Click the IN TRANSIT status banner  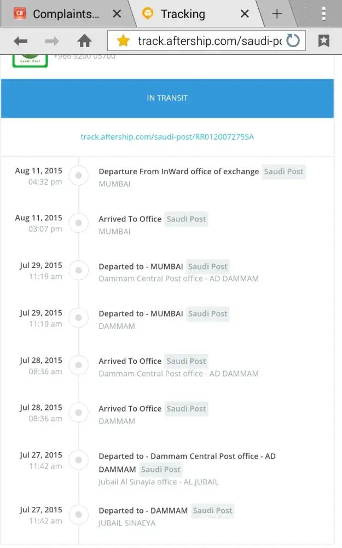(x=167, y=98)
